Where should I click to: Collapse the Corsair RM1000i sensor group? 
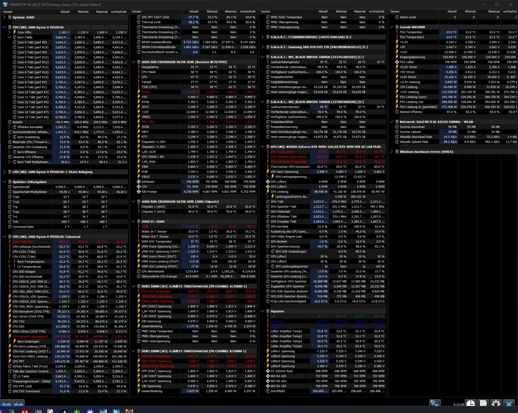coord(392,27)
